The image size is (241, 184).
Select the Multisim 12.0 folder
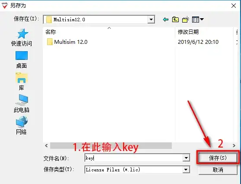tap(67, 42)
